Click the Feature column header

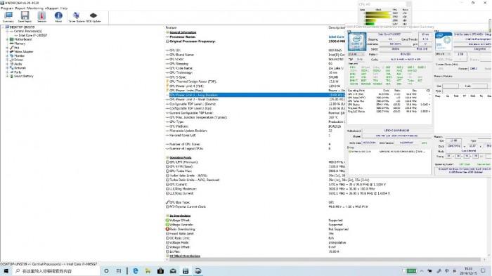coord(171,27)
